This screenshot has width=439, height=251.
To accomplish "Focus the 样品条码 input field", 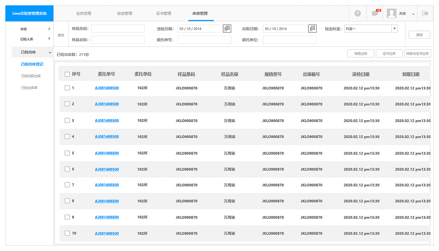I will pos(118,29).
